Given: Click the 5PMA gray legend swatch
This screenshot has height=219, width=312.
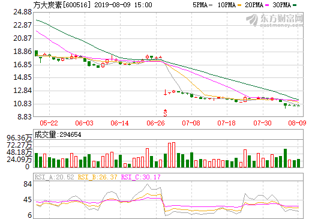Looking at the screenshot, I should pos(211,5).
